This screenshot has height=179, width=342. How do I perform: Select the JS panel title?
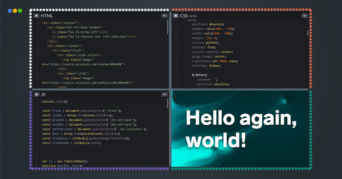[43, 94]
